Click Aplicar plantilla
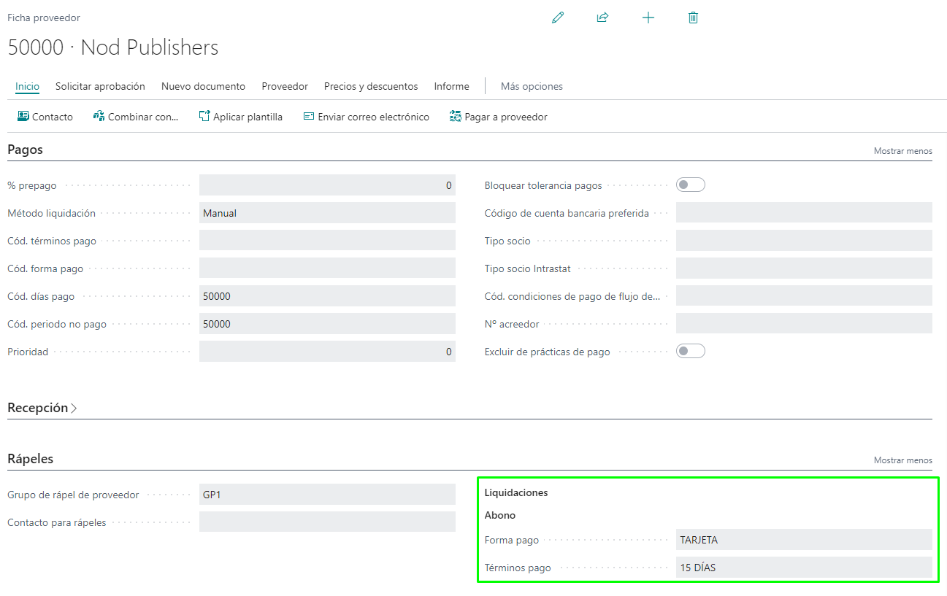 (241, 117)
